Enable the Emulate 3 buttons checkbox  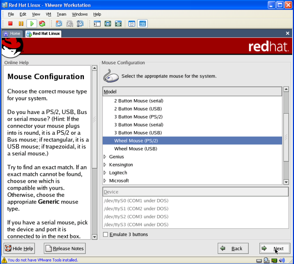(x=105, y=234)
